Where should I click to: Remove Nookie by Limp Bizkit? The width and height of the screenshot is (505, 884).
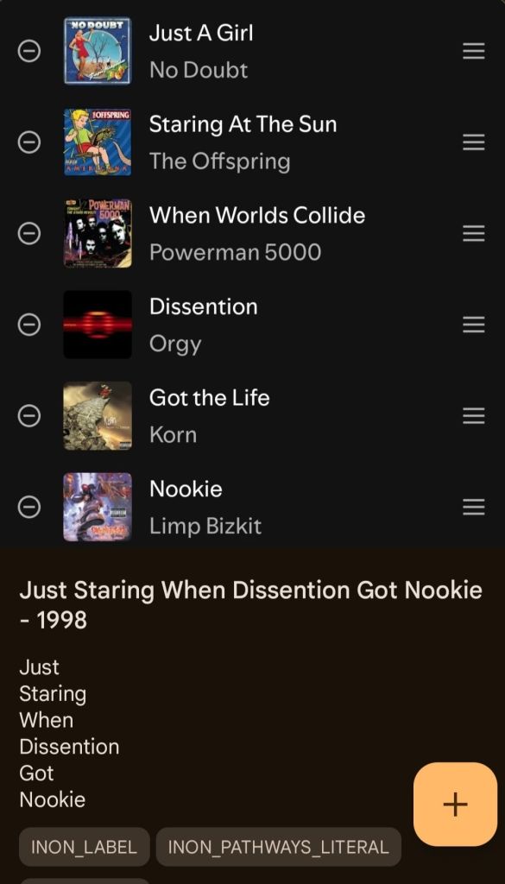pos(29,508)
